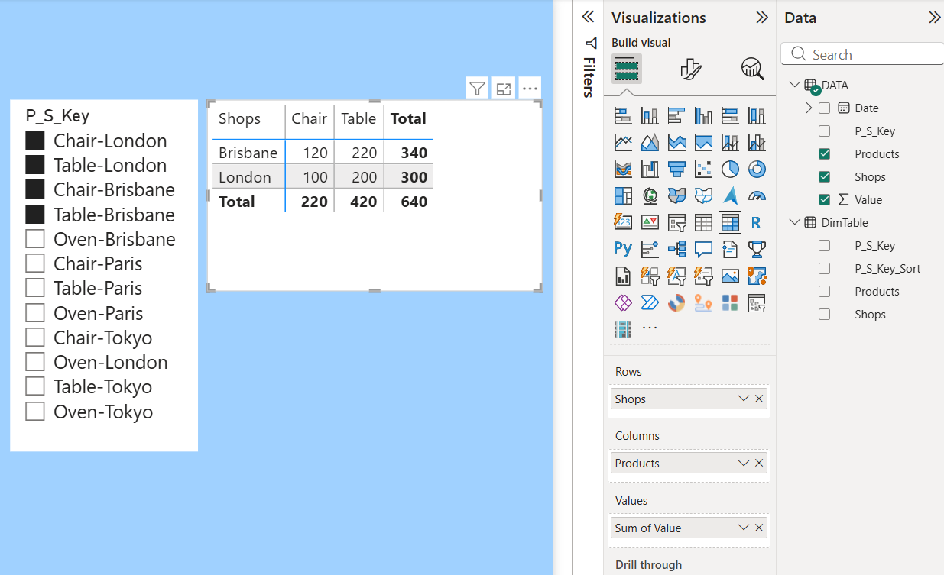Switch to the Build visual tab
Screen dimensions: 944x575
[x=627, y=69]
